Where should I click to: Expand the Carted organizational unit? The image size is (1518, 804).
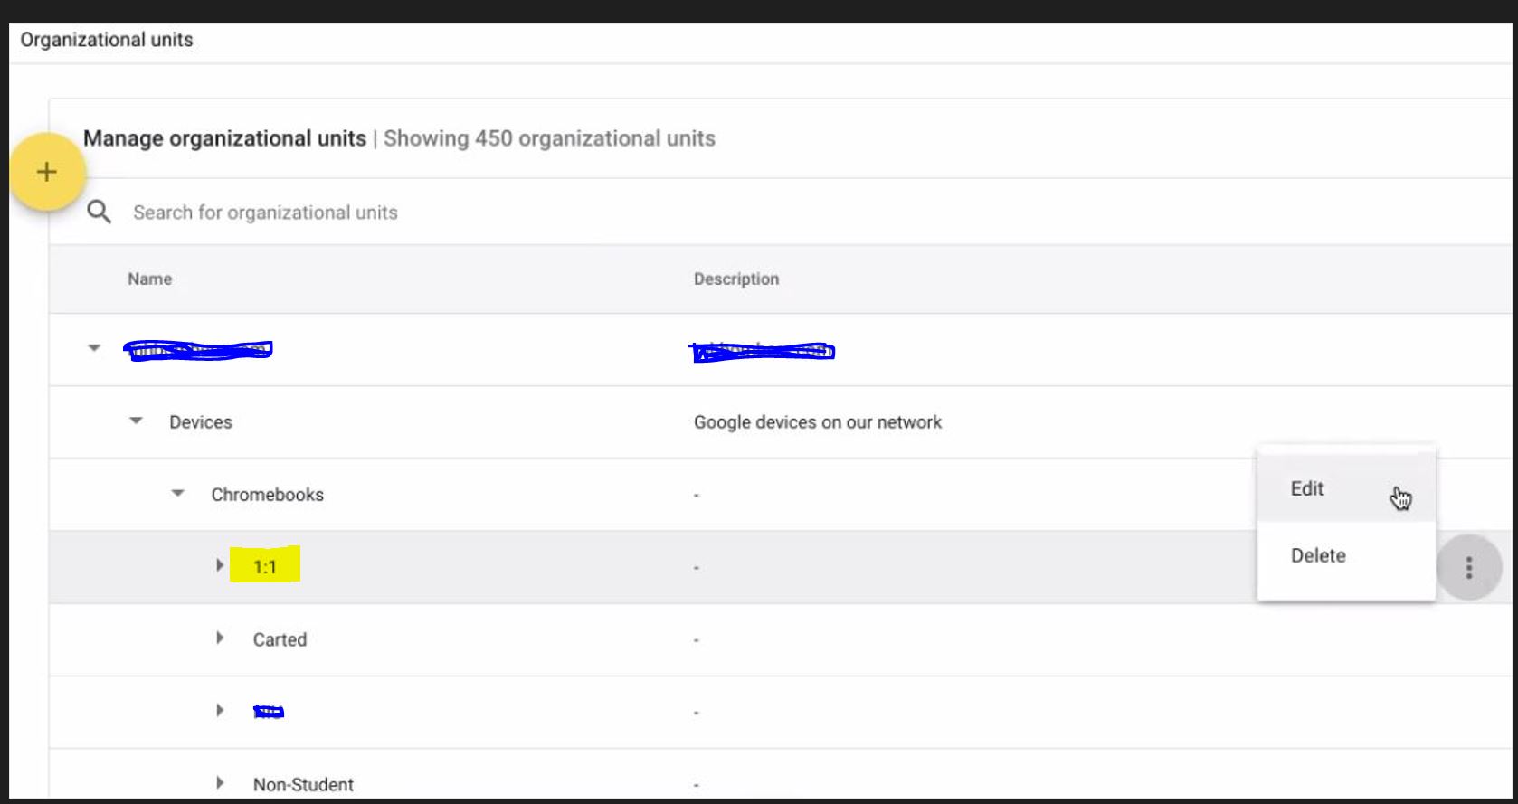tap(220, 638)
